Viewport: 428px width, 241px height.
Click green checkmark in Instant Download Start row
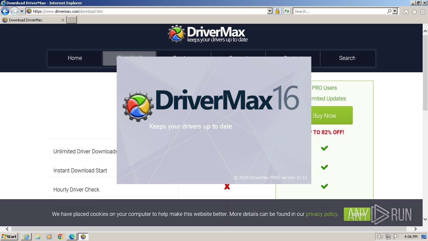coord(324,167)
